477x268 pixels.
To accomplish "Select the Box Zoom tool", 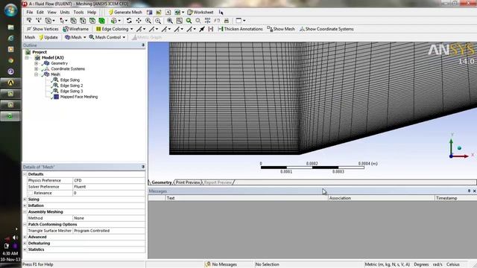I will (158, 21).
